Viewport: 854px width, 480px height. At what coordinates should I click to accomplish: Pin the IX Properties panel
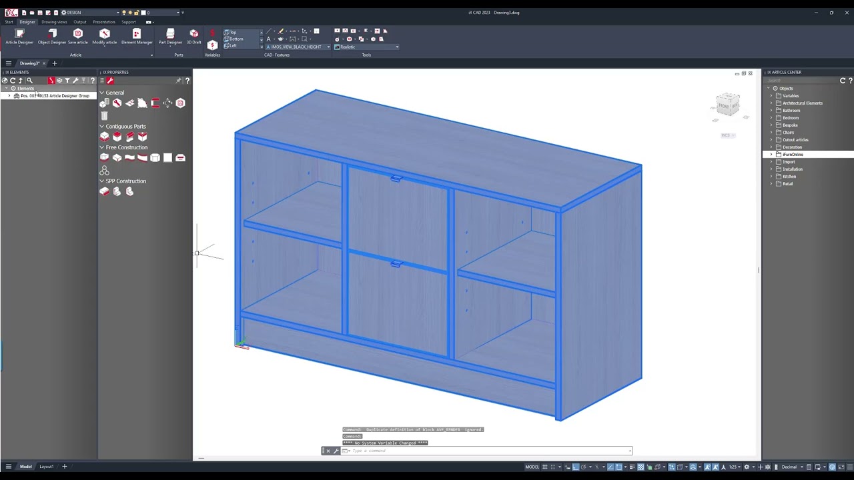(x=178, y=81)
